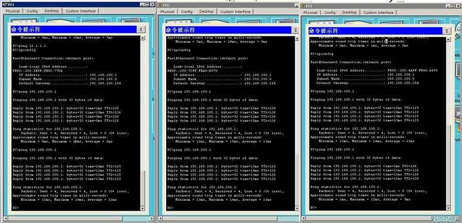Viewport: 462px width, 223px height.
Task: Close the command prompt in PC2 window
Action: [295, 30]
